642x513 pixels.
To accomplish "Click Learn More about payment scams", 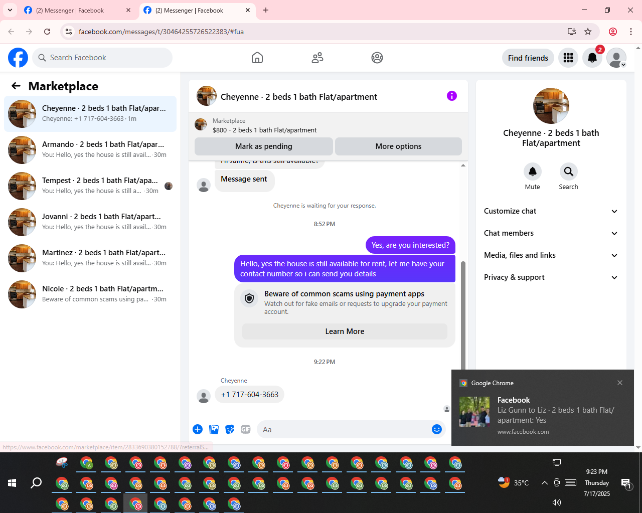I will tap(345, 331).
